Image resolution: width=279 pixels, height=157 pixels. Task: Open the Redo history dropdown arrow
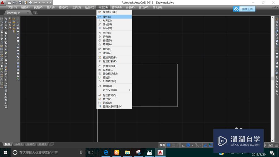click(x=47, y=3)
